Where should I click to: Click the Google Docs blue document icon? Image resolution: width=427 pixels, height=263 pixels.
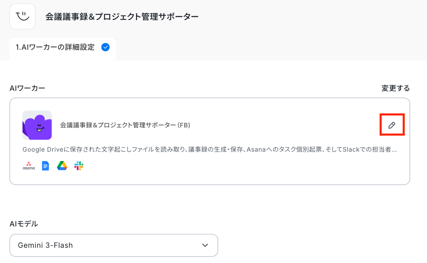click(x=45, y=166)
